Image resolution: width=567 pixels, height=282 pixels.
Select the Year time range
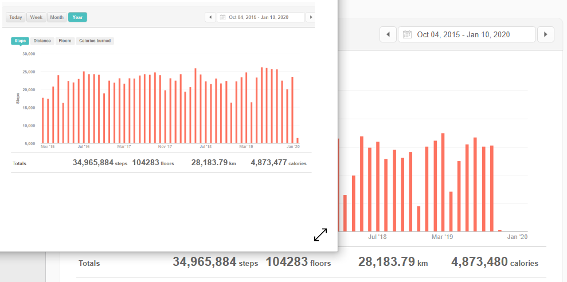pyautogui.click(x=77, y=17)
